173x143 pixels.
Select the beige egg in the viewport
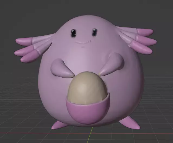[88, 87]
